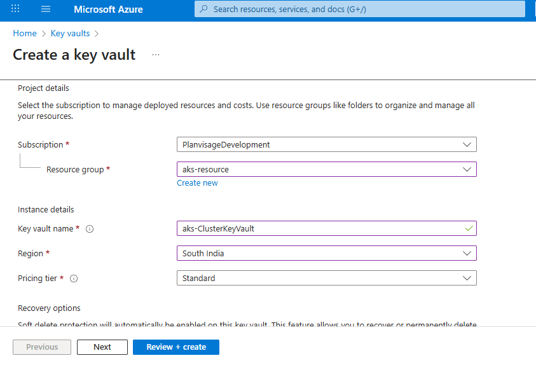Viewport: 536px width, 365px height.
Task: Open the ellipsis menu beside the page title
Action: click(156, 55)
